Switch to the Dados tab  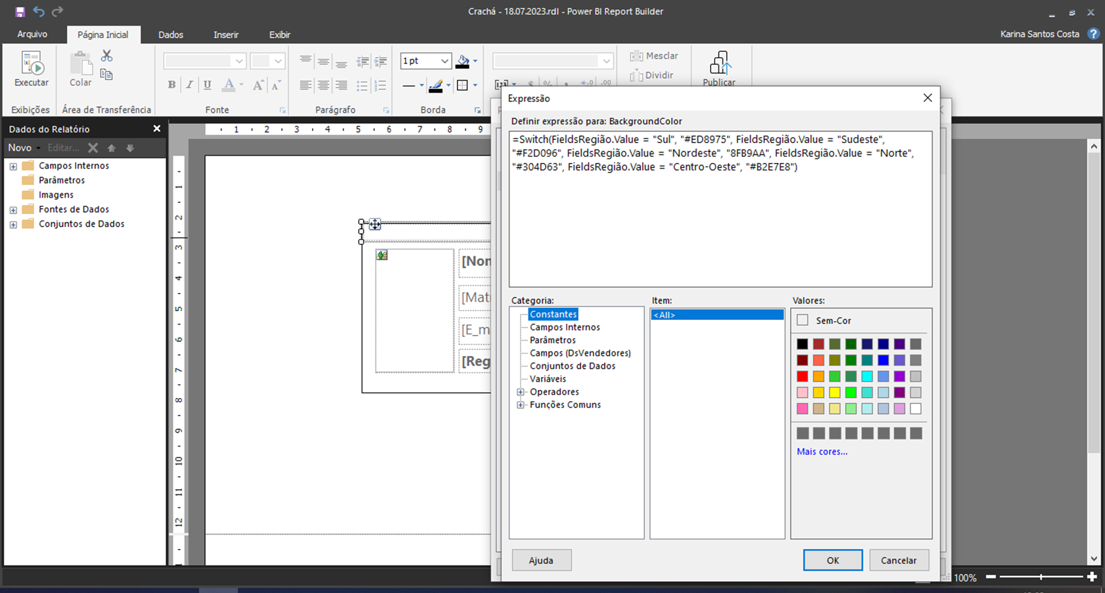pos(171,35)
